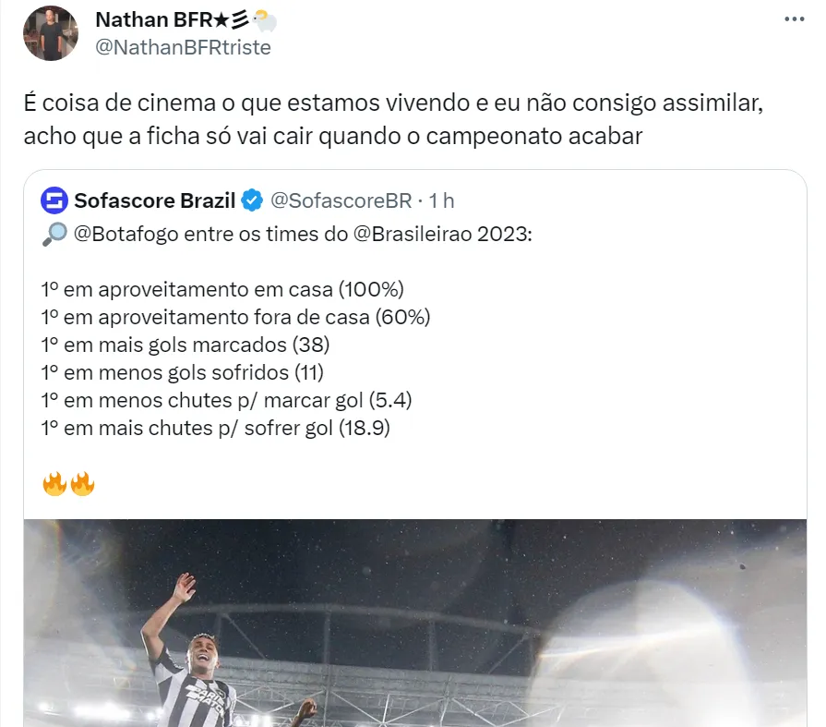Click the magnifying glass emoji
The width and height of the screenshot is (826, 727).
(x=54, y=234)
